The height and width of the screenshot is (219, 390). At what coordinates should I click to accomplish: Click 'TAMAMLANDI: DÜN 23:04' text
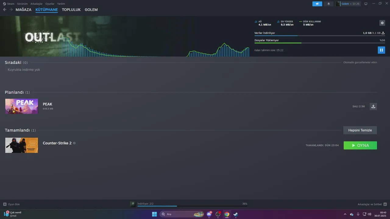pos(322,145)
